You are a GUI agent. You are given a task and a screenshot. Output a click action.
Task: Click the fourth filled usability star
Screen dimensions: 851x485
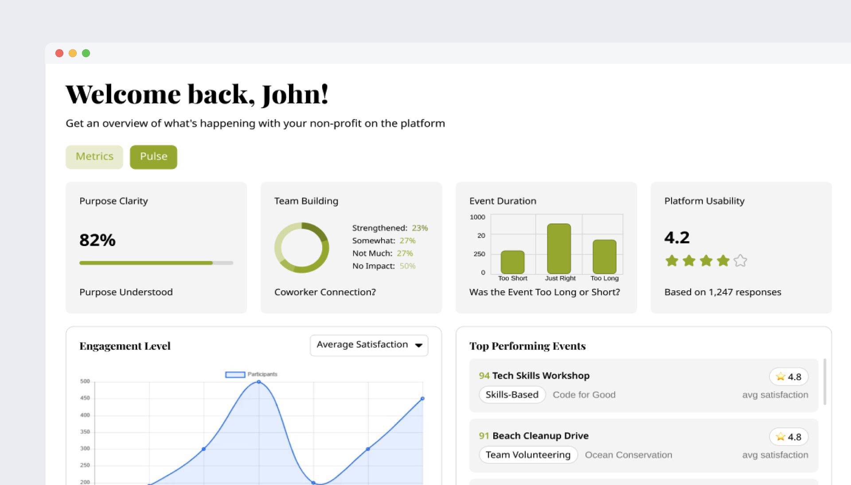point(723,261)
